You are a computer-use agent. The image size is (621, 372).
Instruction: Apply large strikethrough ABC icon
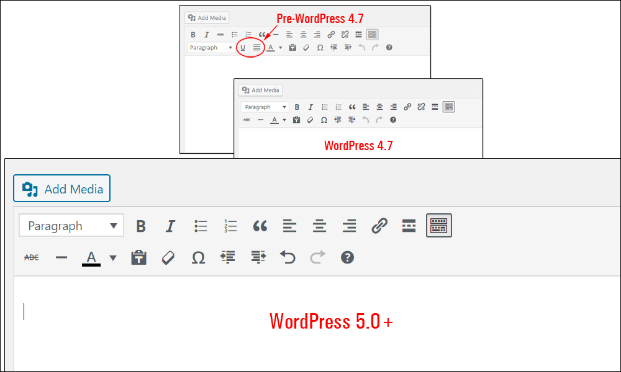(31, 258)
